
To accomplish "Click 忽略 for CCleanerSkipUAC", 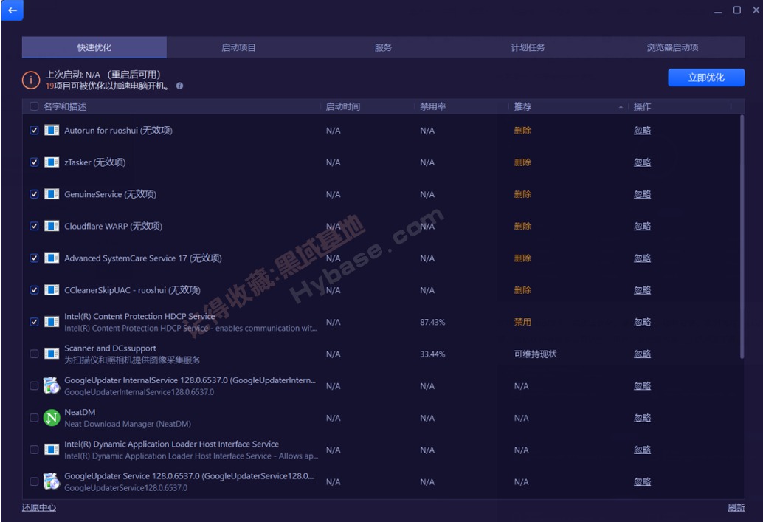I will [642, 289].
